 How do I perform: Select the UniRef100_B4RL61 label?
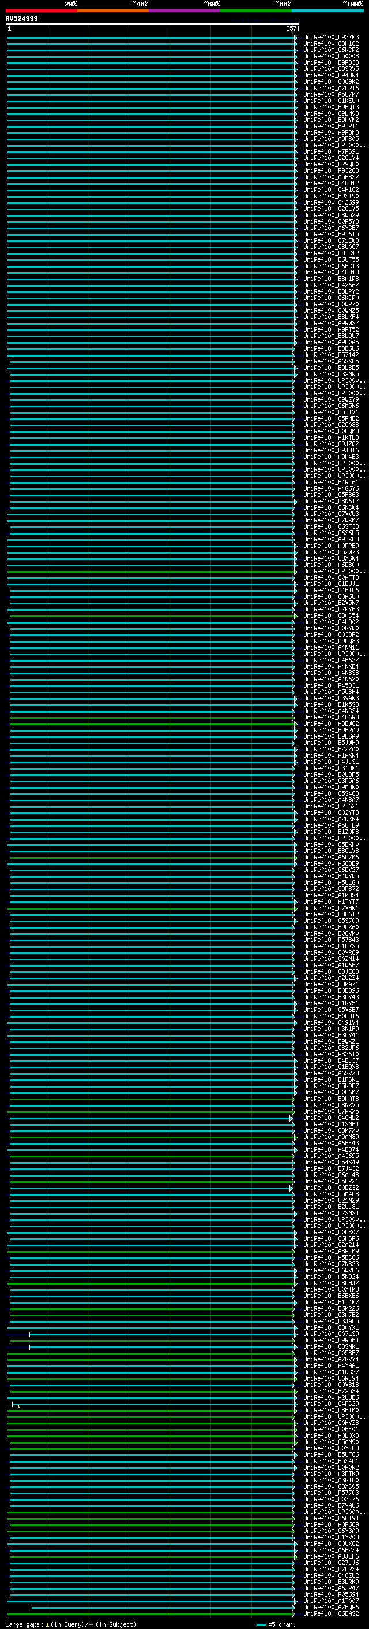click(331, 483)
